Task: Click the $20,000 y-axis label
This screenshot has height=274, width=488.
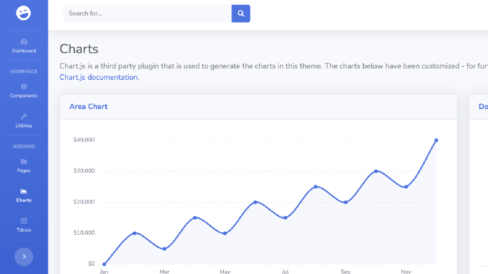Action: 84,202
